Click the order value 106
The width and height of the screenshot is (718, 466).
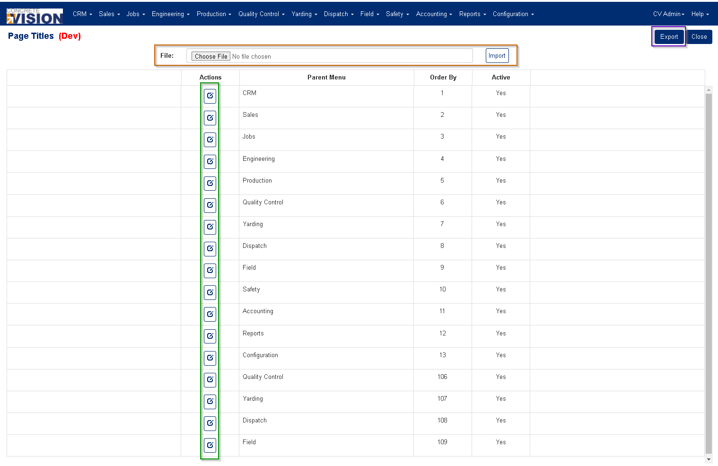[x=442, y=377]
